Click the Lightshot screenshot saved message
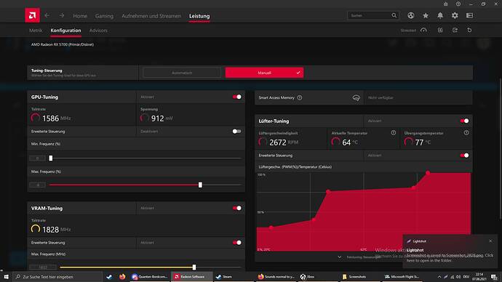 tap(450, 258)
